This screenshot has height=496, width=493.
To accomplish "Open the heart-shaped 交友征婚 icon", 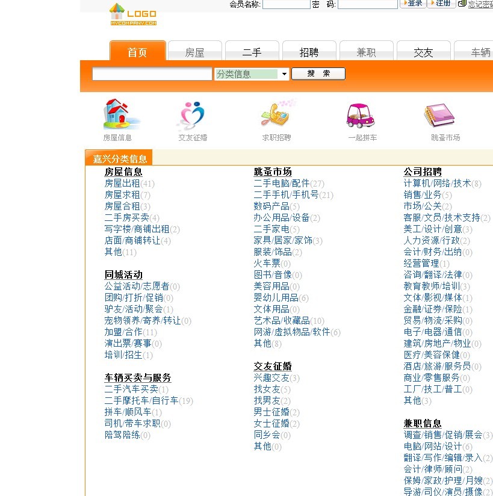I will coord(192,115).
